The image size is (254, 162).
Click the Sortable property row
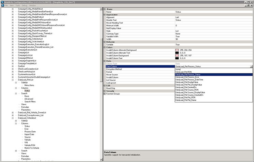[x=179, y=45]
